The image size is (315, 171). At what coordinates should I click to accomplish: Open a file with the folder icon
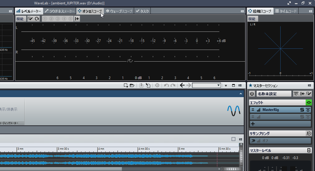point(132,85)
